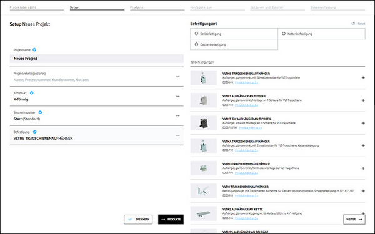375x234 pixels.
Task: Click the Projektname input field
Action: (97, 59)
